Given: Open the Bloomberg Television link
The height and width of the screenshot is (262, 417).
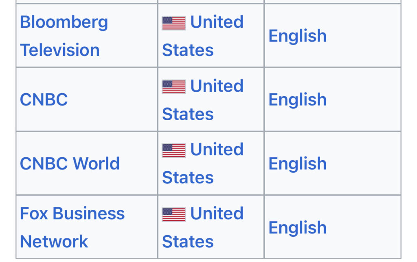Looking at the screenshot, I should [x=64, y=36].
